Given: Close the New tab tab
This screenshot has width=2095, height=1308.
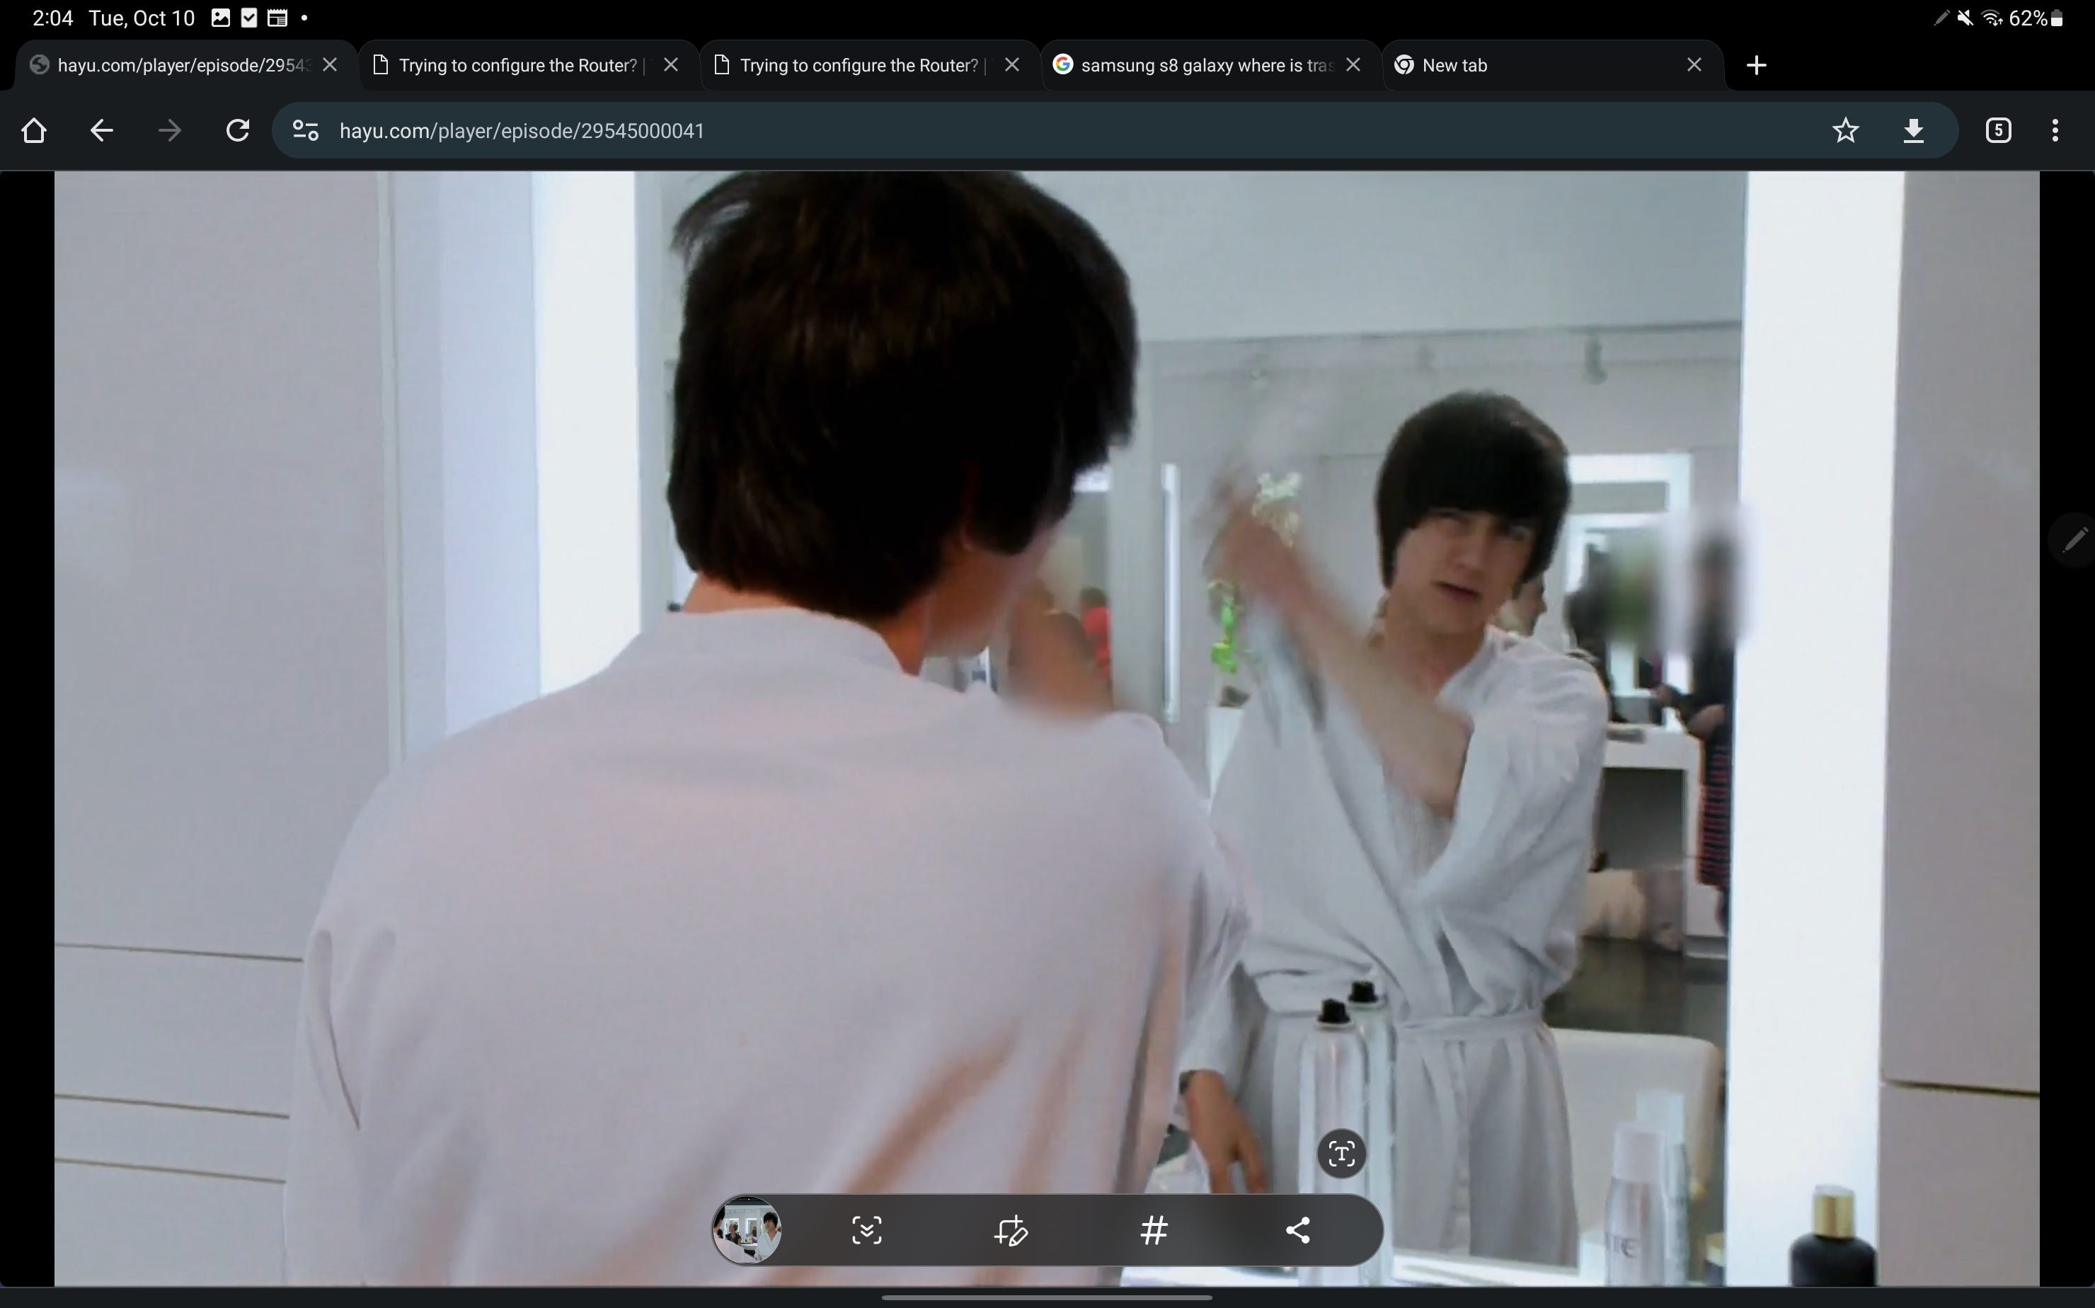Looking at the screenshot, I should click(x=1694, y=65).
